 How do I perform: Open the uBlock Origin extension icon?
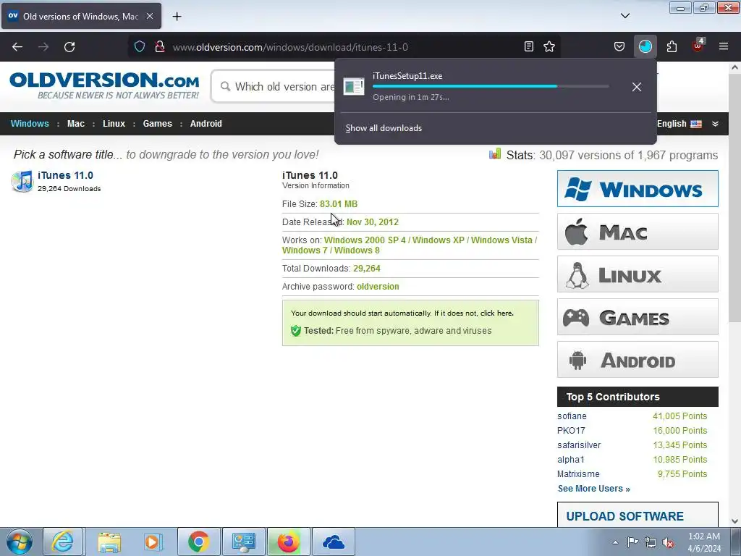pos(698,46)
